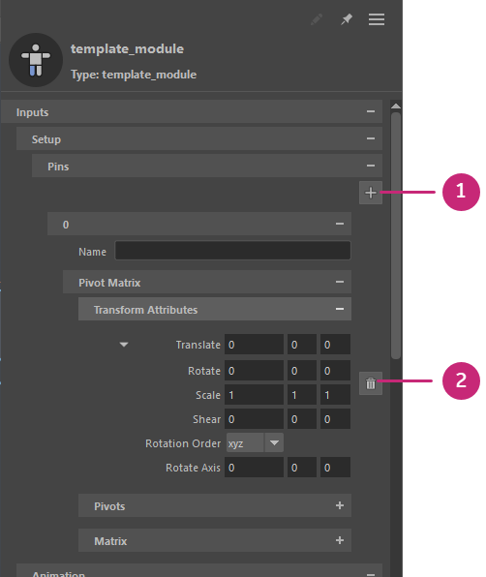Viewport: 486px width, 577px height.
Task: Click the Shear first value field
Action: [x=254, y=419]
